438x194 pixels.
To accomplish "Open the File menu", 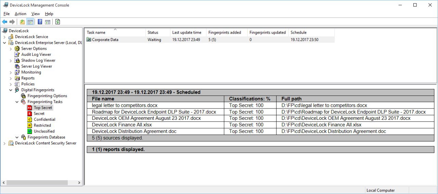I will tap(7, 14).
